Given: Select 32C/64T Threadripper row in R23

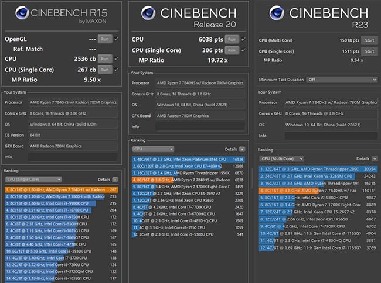Looking at the screenshot, I should 318,169.
